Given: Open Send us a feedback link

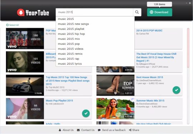Looking at the screenshot, I should click(114, 130).
